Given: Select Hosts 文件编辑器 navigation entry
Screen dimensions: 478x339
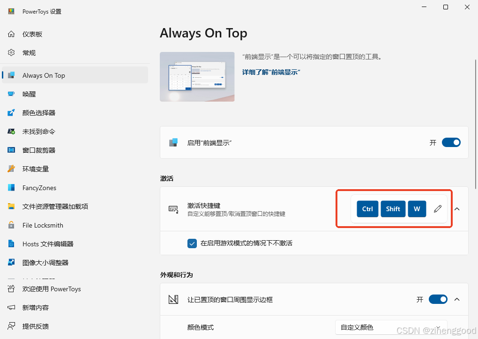Looking at the screenshot, I should pos(75,243).
